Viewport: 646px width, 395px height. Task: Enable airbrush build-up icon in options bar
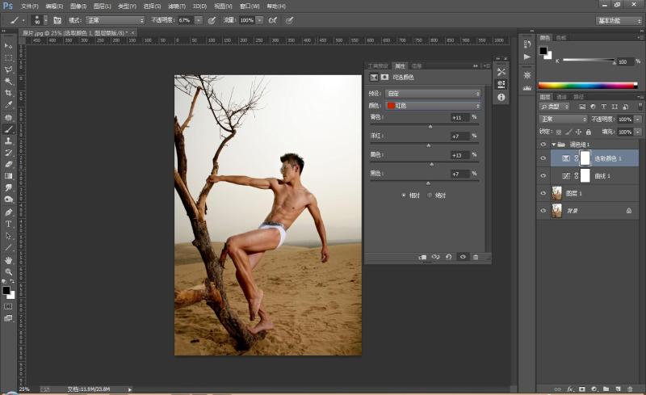(x=272, y=20)
